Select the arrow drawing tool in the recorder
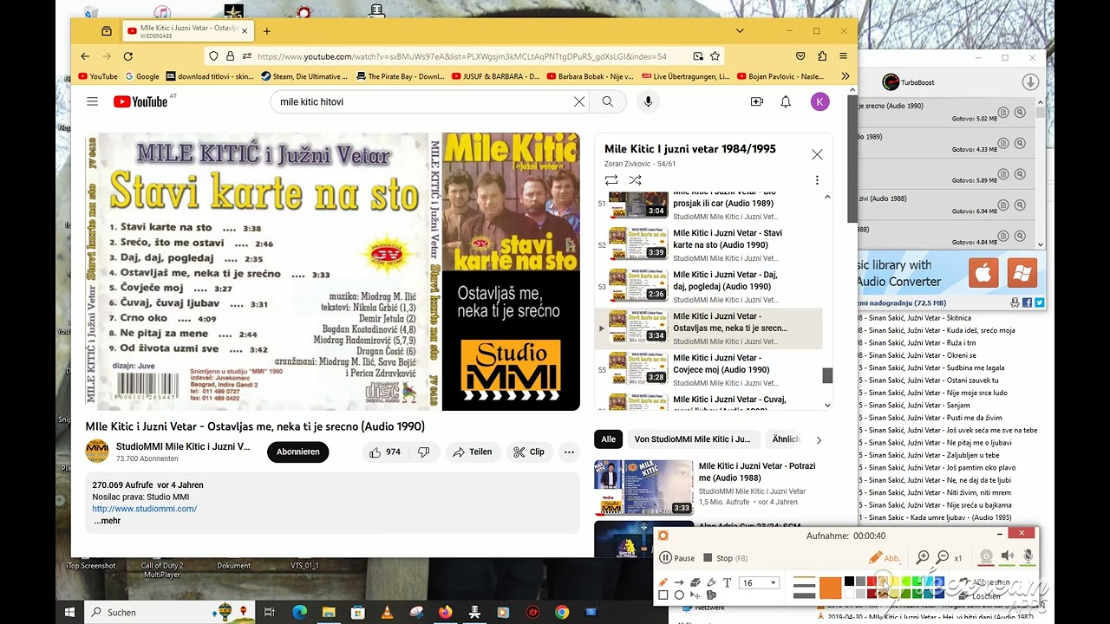 pyautogui.click(x=679, y=582)
